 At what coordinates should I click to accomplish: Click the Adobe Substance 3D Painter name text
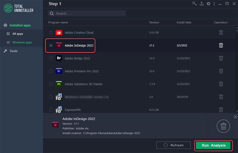tap(84, 84)
